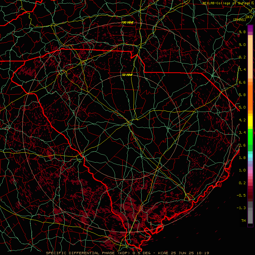Click the [PHAS] units label
This screenshot has width=255, height=255.
tap(239, 20)
